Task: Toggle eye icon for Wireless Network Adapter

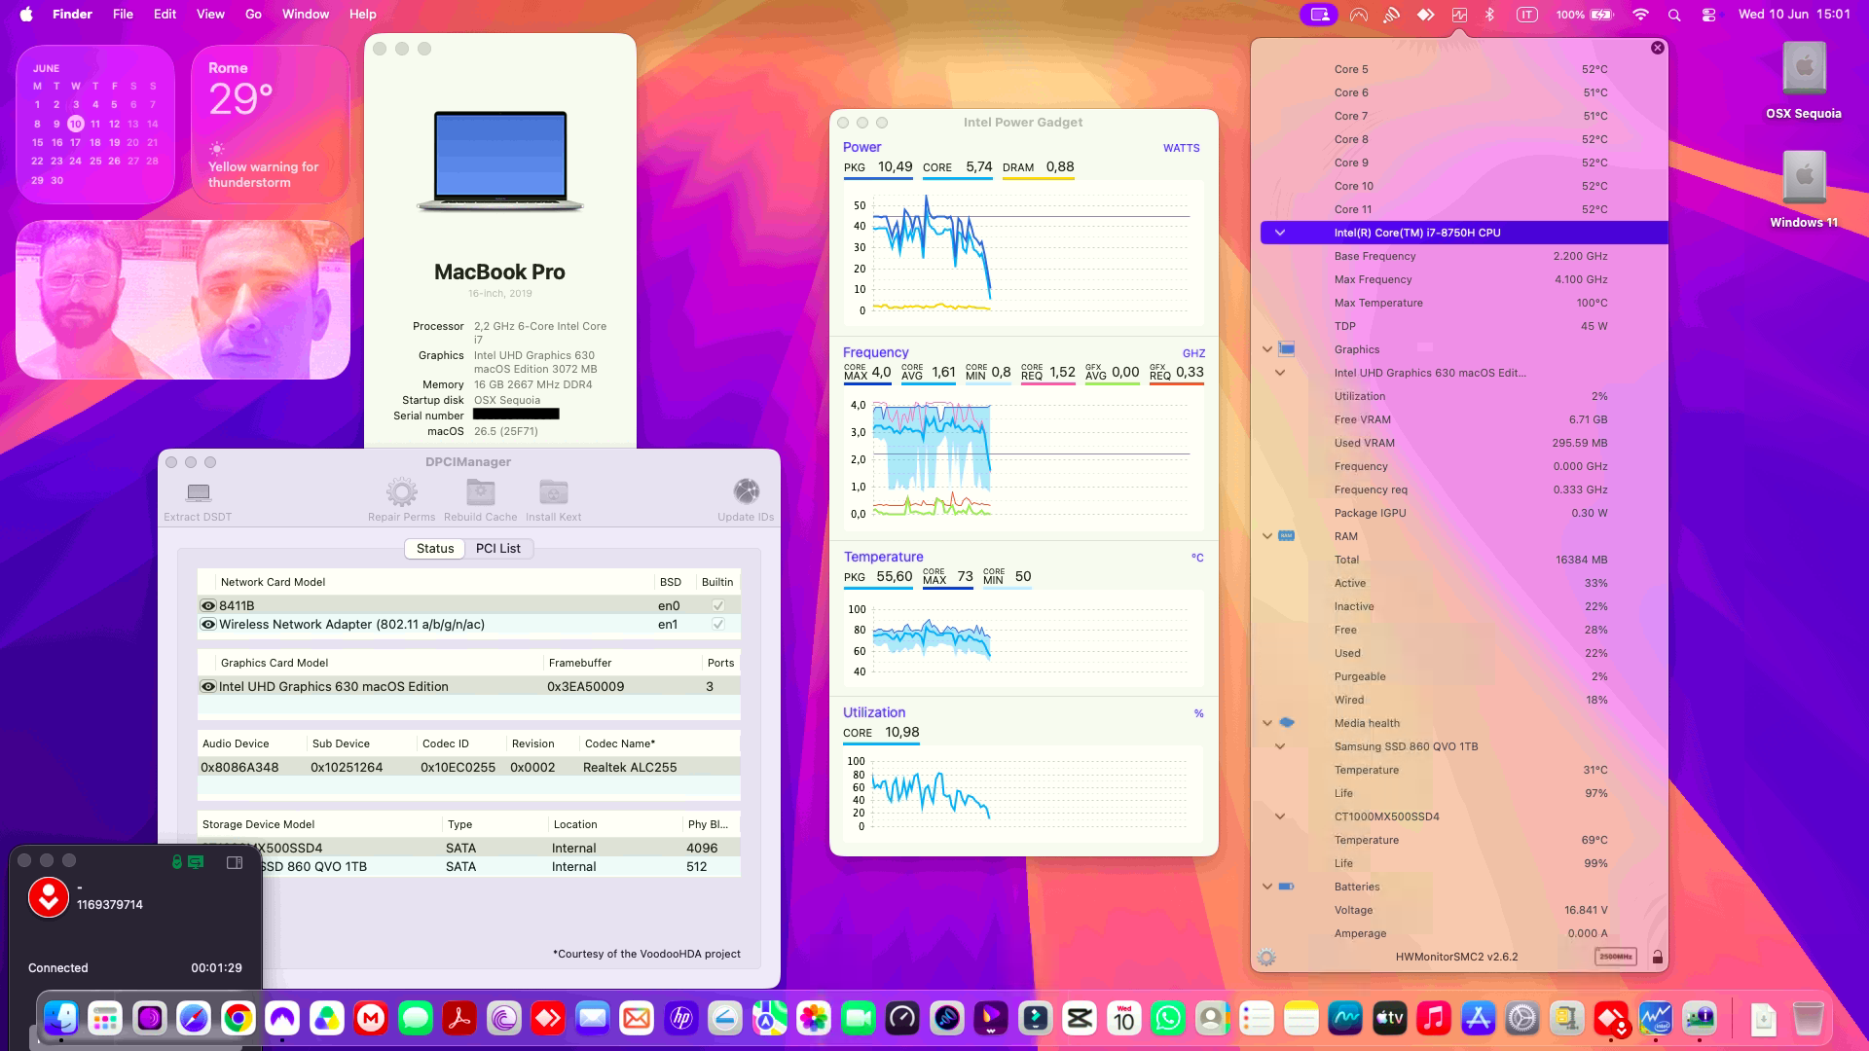Action: point(208,625)
